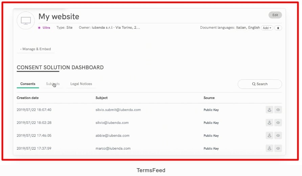Click the Search field
302x176 pixels.
(260, 84)
